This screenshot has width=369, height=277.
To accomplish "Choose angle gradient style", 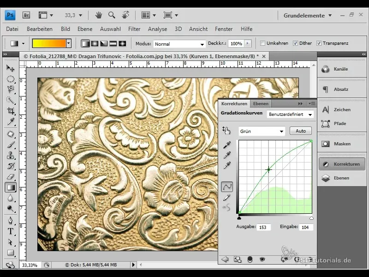I will (104, 43).
